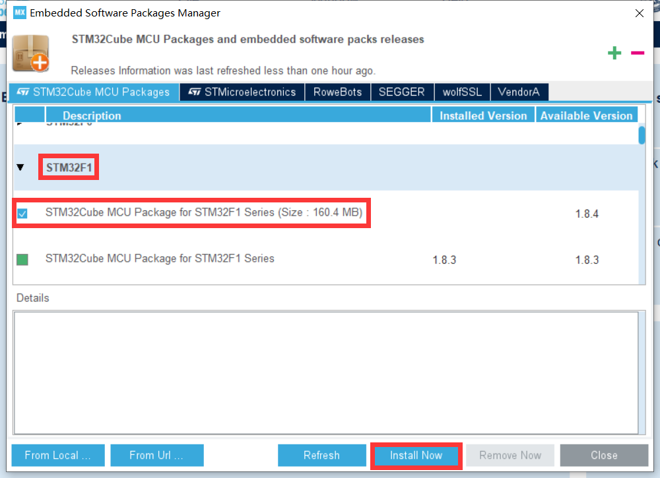Open the STMicroelectronics tab
The width and height of the screenshot is (660, 478).
click(x=242, y=92)
